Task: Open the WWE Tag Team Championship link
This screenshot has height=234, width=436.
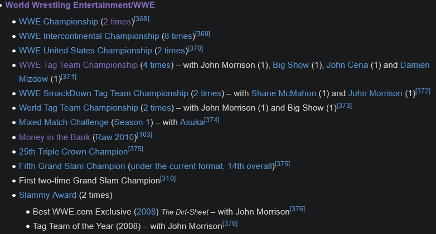Action: pos(78,65)
